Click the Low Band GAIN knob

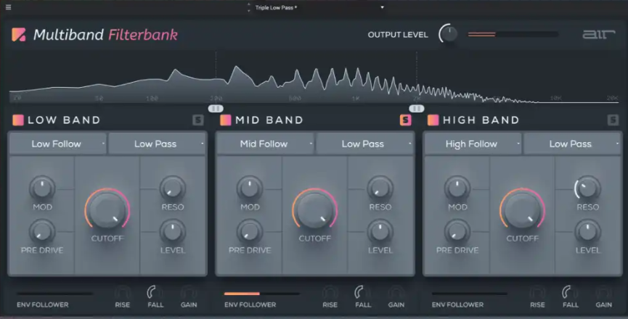pyautogui.click(x=189, y=293)
